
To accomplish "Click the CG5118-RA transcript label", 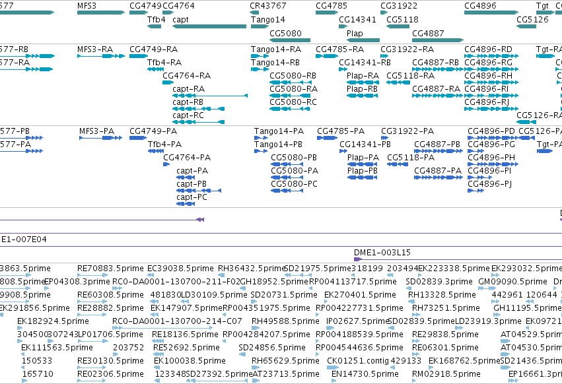I will coord(410,76).
